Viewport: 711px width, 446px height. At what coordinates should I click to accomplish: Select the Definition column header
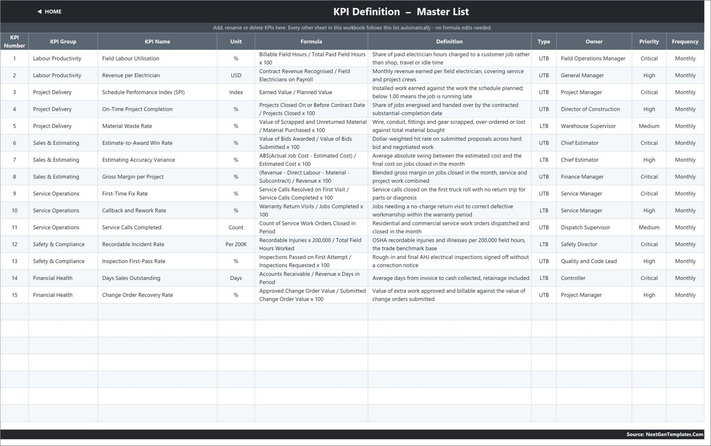(449, 41)
